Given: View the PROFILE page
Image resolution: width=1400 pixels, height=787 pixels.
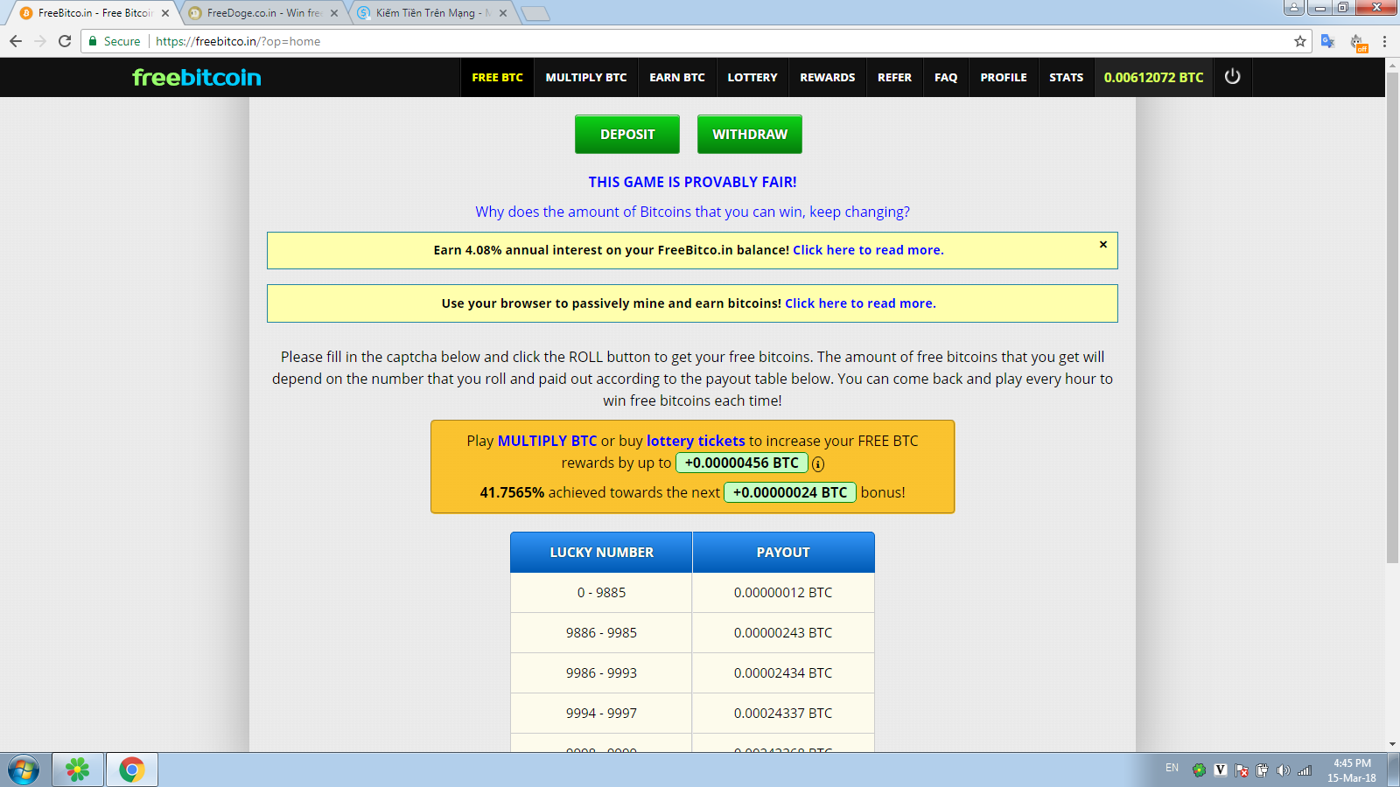Looking at the screenshot, I should (1004, 77).
